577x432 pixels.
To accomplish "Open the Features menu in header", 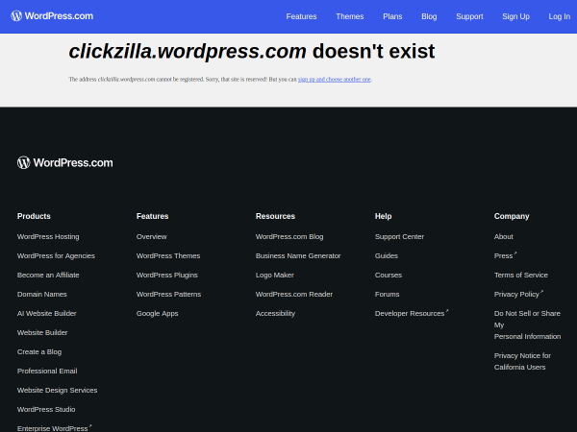I will (301, 16).
